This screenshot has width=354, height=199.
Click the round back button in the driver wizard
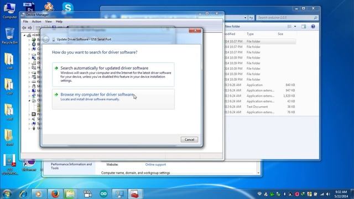pyautogui.click(x=46, y=39)
